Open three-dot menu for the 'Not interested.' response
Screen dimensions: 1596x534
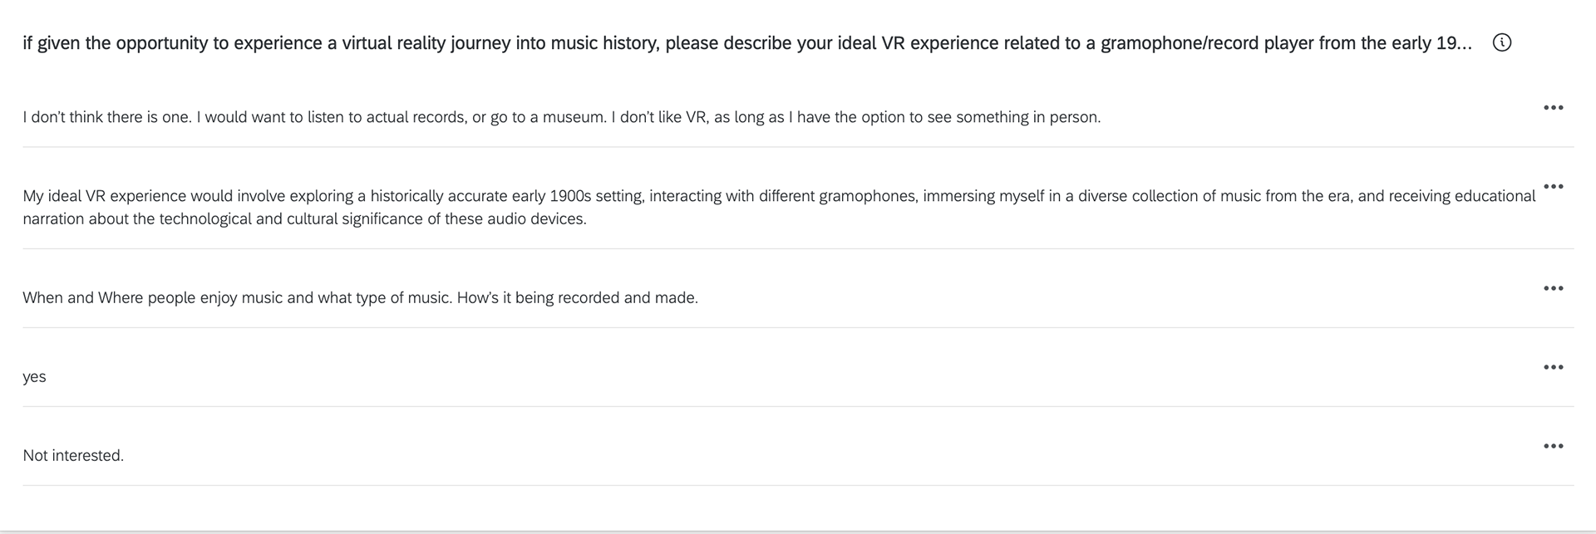point(1553,446)
